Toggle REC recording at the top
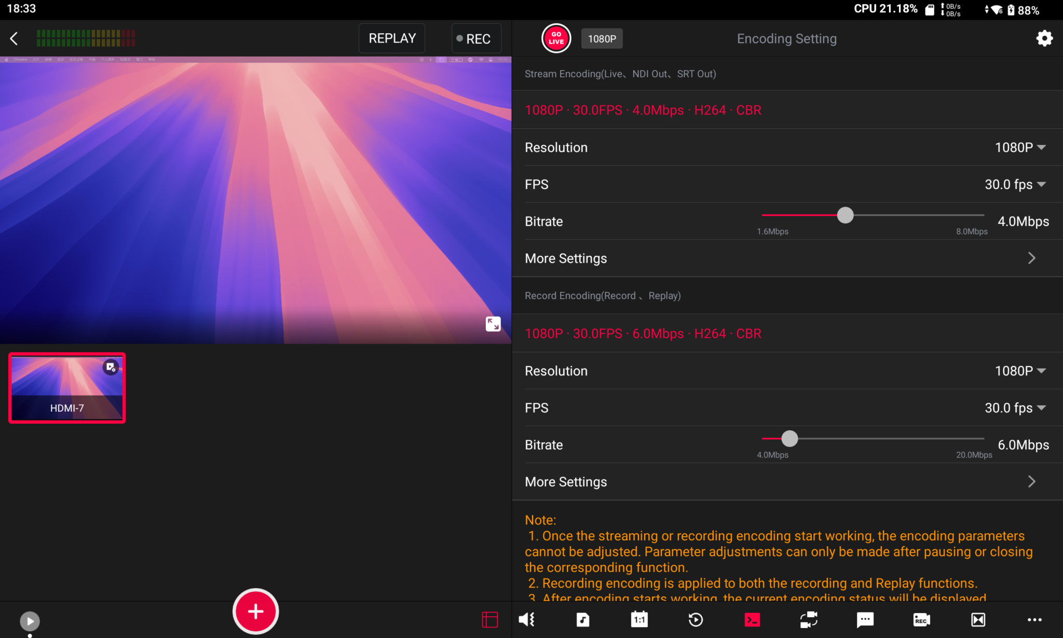Image resolution: width=1063 pixels, height=638 pixels. pos(475,38)
